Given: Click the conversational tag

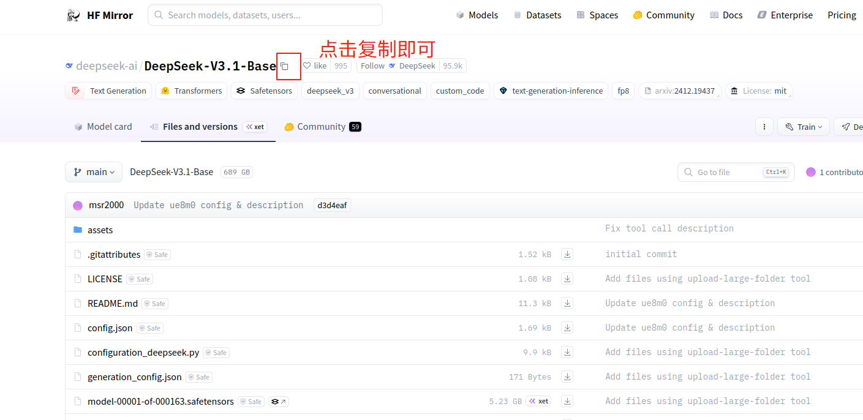Looking at the screenshot, I should pos(394,91).
